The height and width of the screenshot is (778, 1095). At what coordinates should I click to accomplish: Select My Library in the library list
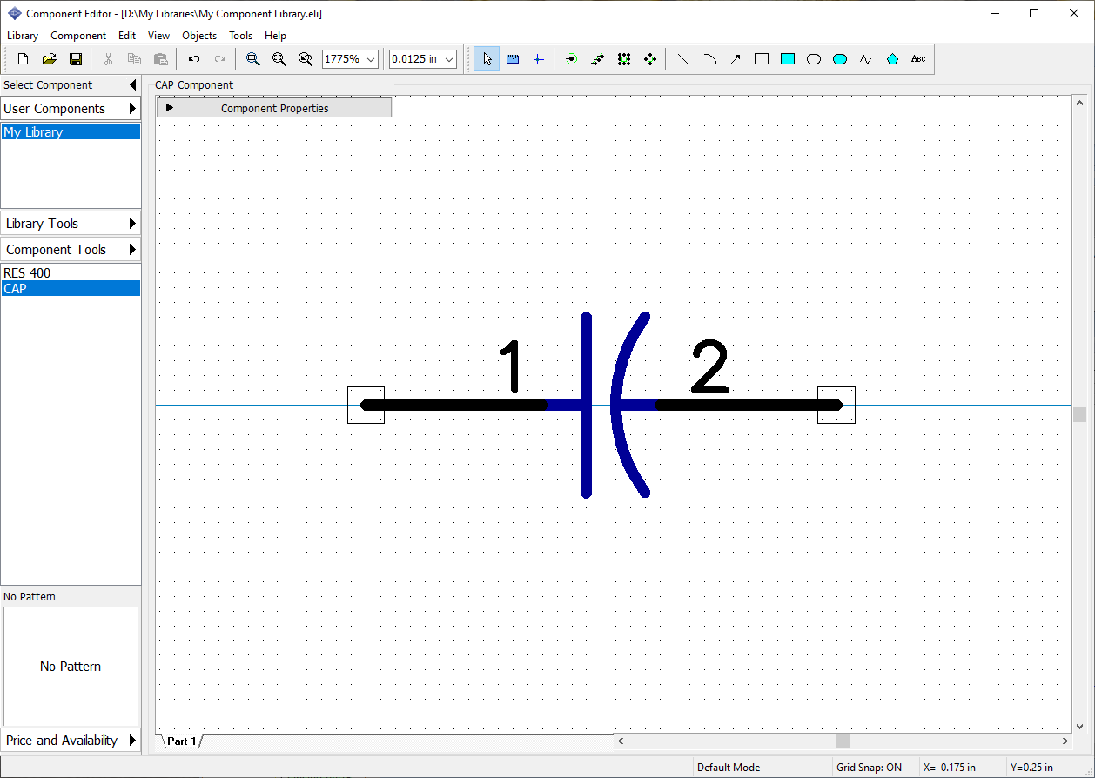coord(71,132)
